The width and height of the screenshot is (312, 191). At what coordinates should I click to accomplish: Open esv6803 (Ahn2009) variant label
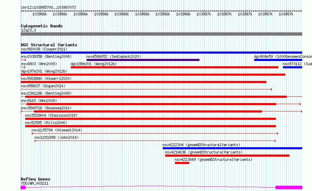pos(39,64)
